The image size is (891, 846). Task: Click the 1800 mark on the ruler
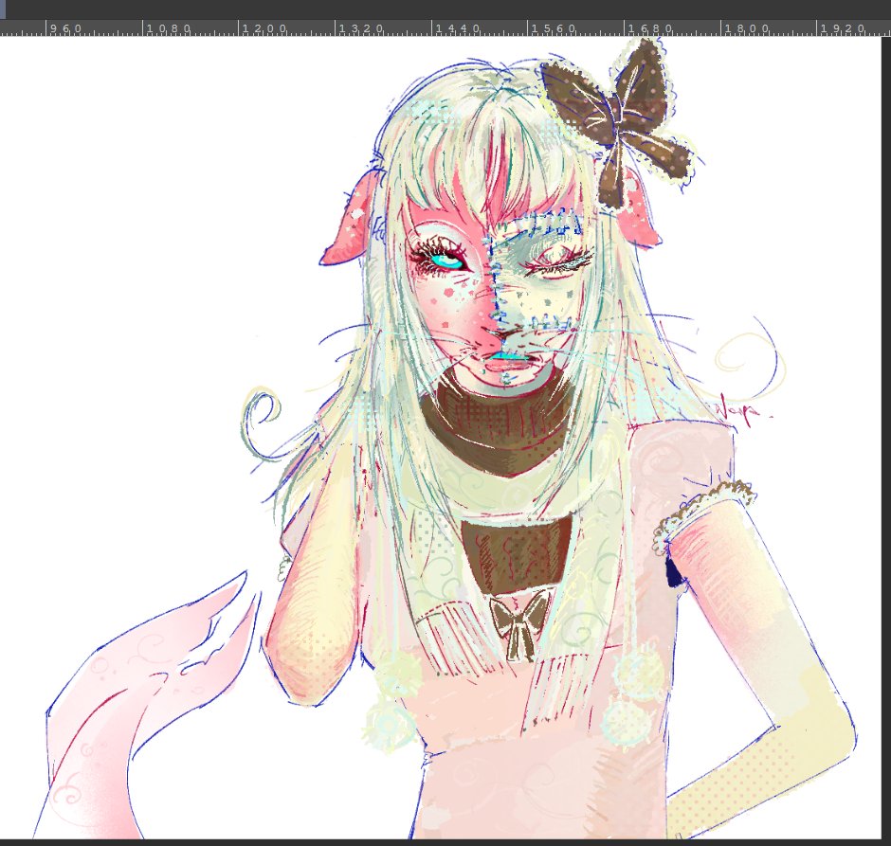[747, 28]
